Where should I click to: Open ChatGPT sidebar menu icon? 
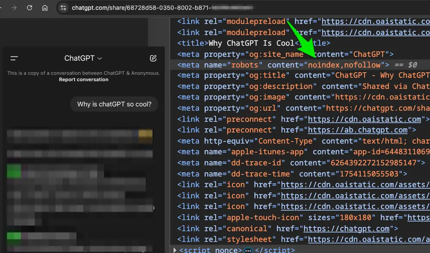click(14, 58)
